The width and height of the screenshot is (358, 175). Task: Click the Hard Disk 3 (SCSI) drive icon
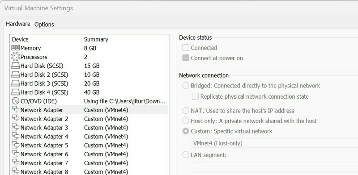point(16,83)
